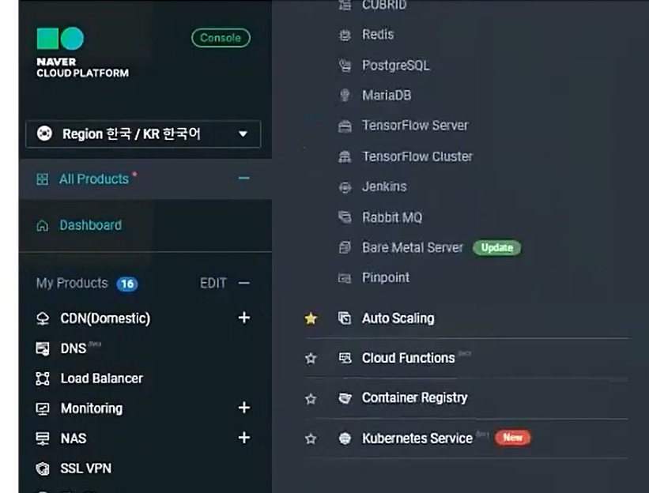Open the All Products menu

[94, 179]
